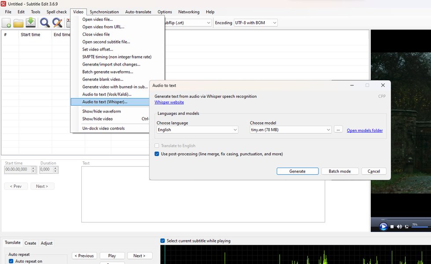Increment the Duration stepper arrows
Screen dimensions: 431x264
click(55, 168)
